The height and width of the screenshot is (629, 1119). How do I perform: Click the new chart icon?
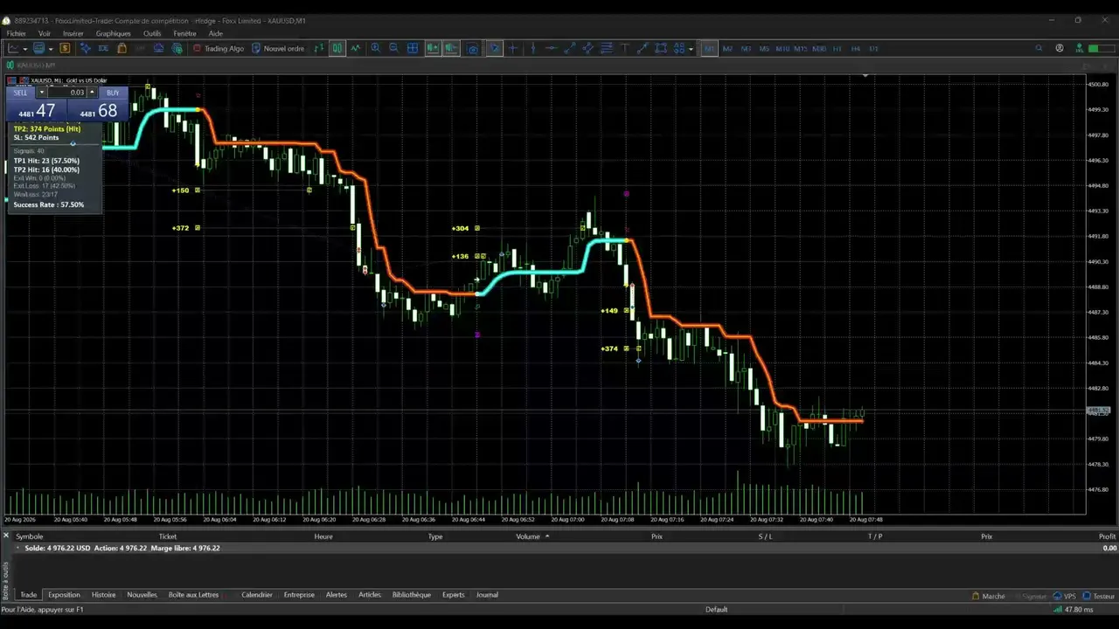pos(13,48)
